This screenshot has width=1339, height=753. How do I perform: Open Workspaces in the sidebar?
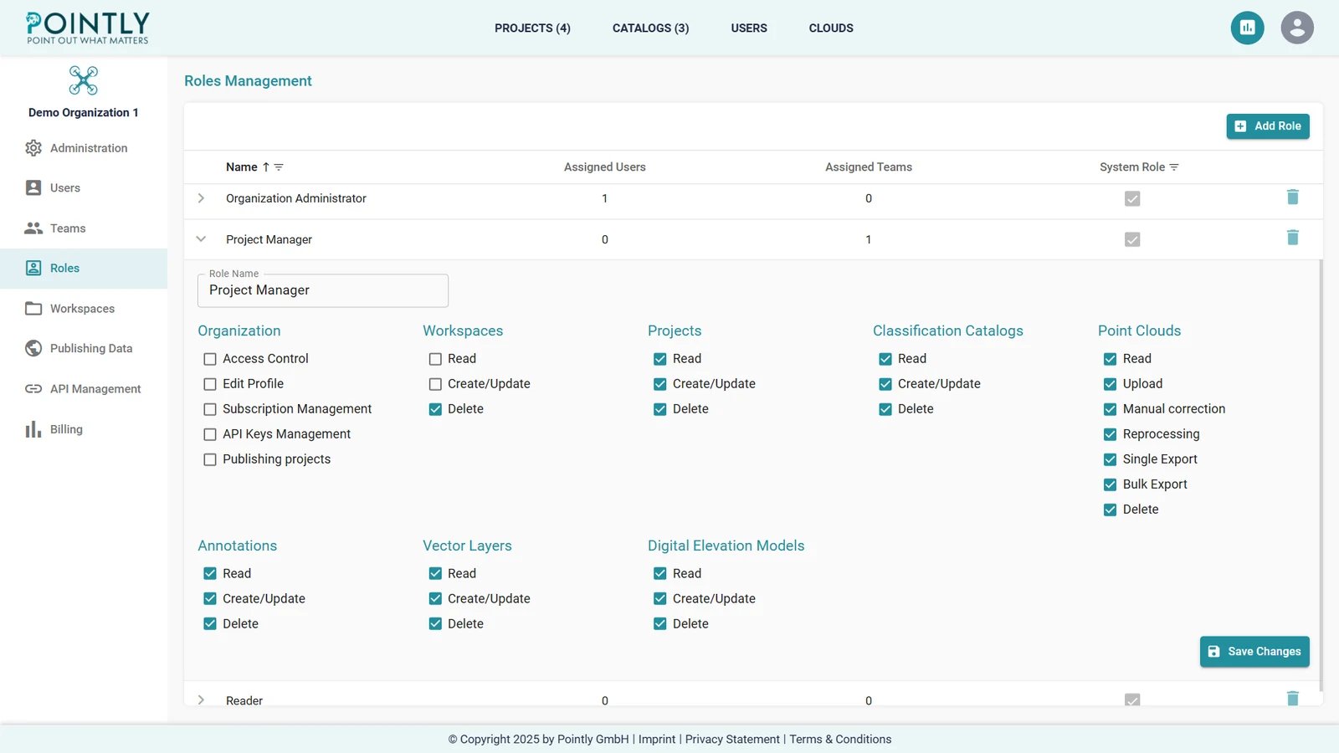tap(84, 309)
